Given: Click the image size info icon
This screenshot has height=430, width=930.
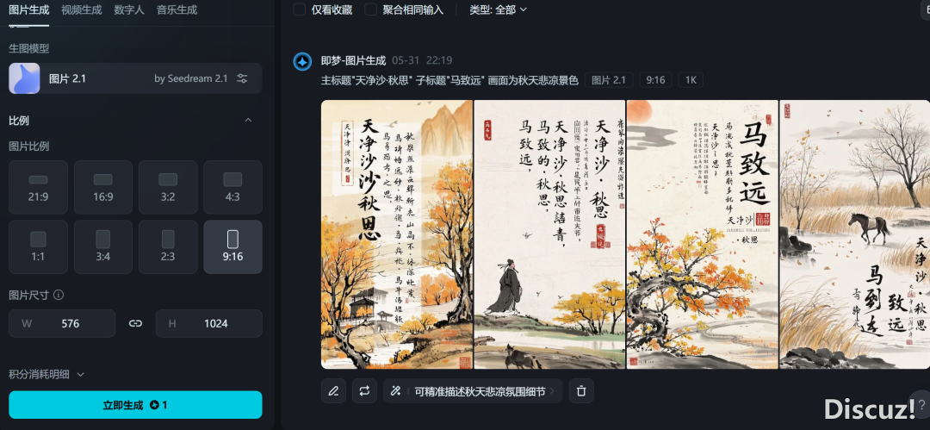Looking at the screenshot, I should [59, 295].
